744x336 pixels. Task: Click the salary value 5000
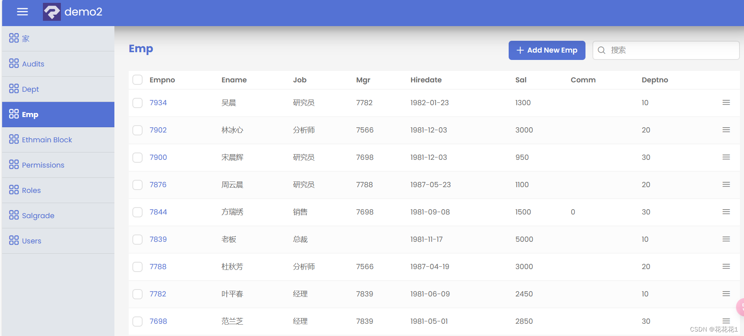(x=524, y=239)
